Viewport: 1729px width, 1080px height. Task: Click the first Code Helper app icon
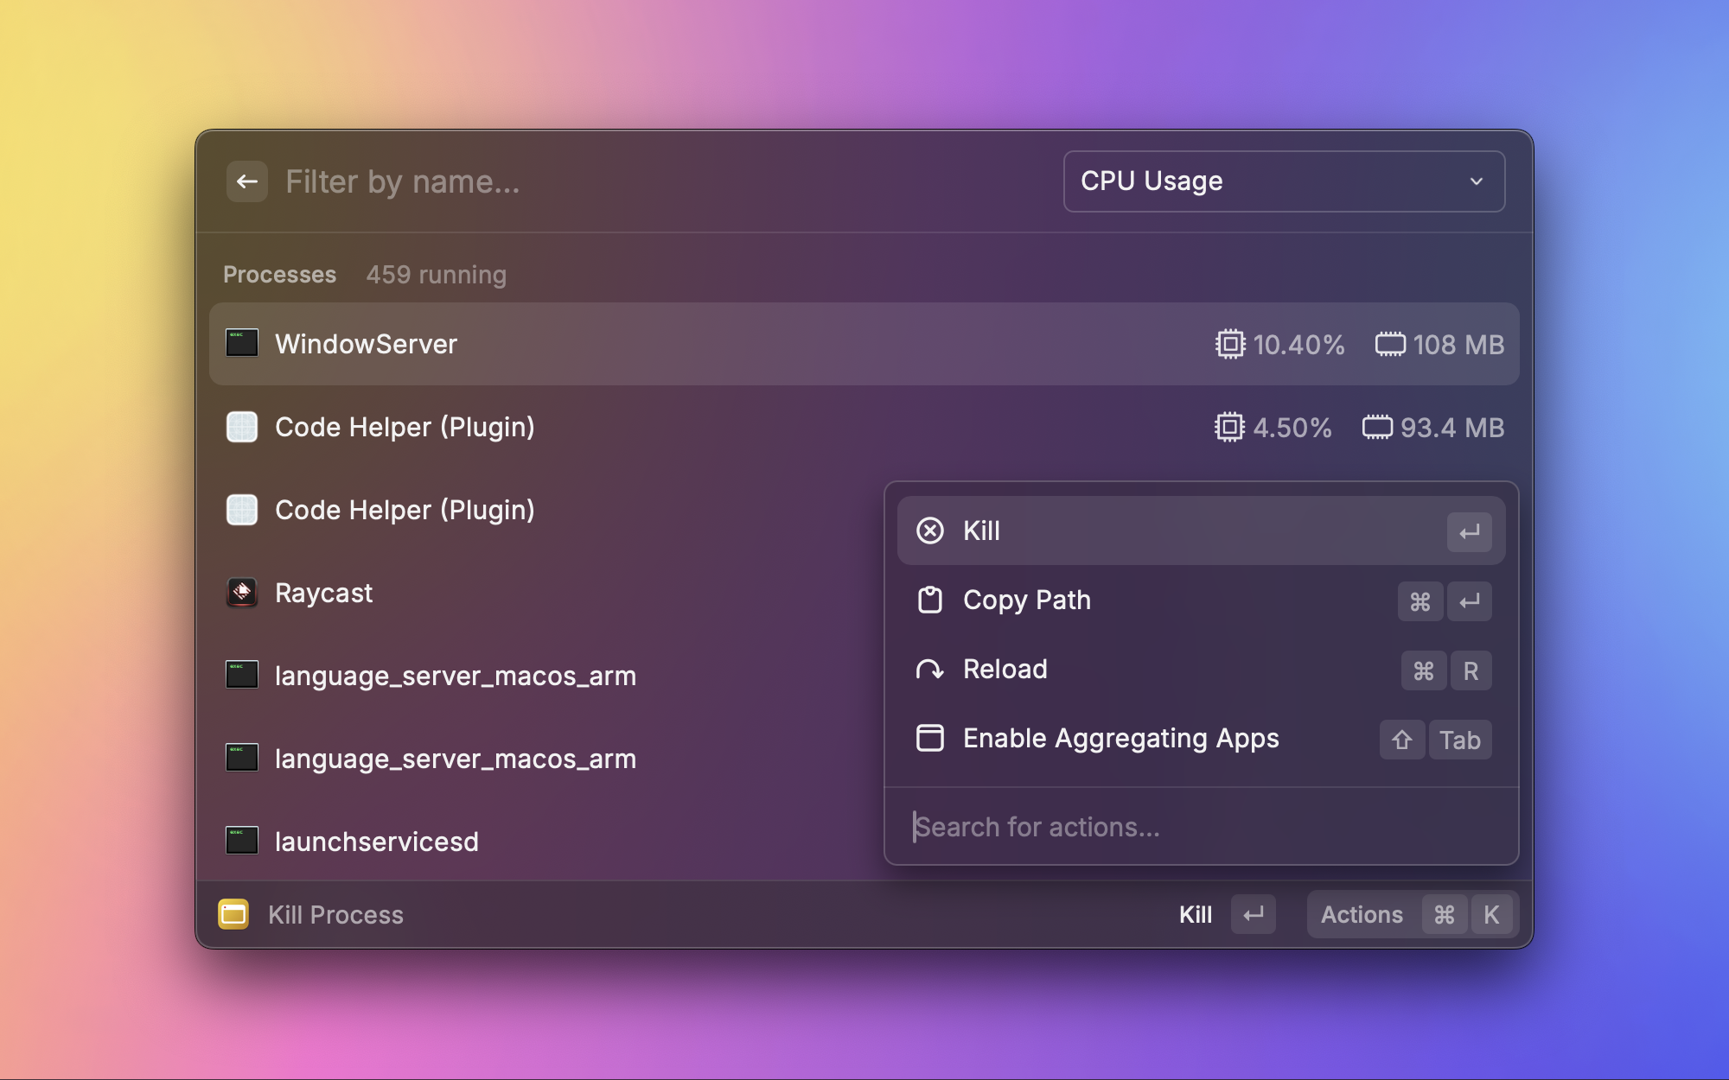pos(242,427)
